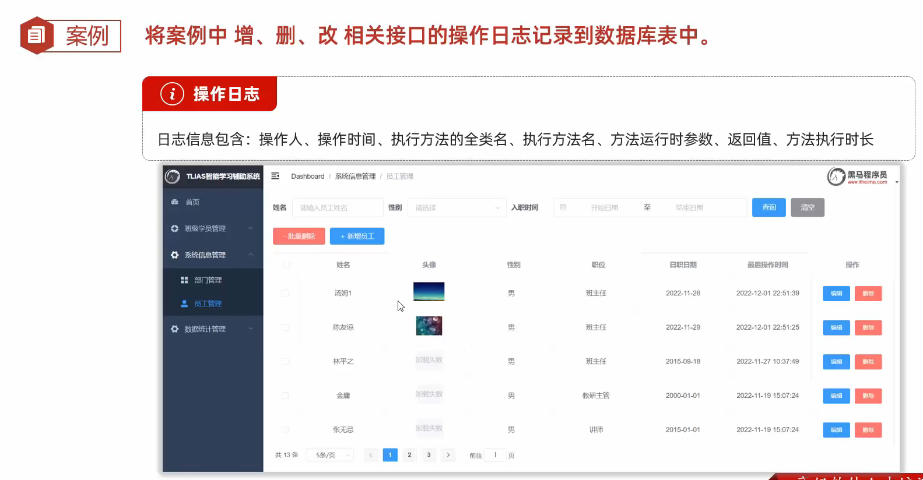Click the 新增员工 add button
The height and width of the screenshot is (480, 923).
(x=357, y=237)
